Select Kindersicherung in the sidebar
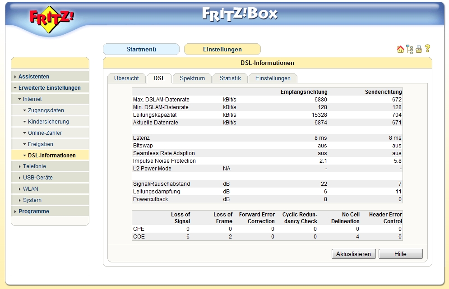This screenshot has width=449, height=289. click(x=48, y=122)
